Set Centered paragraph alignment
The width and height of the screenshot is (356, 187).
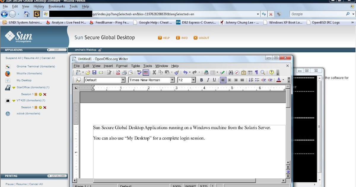(x=229, y=80)
